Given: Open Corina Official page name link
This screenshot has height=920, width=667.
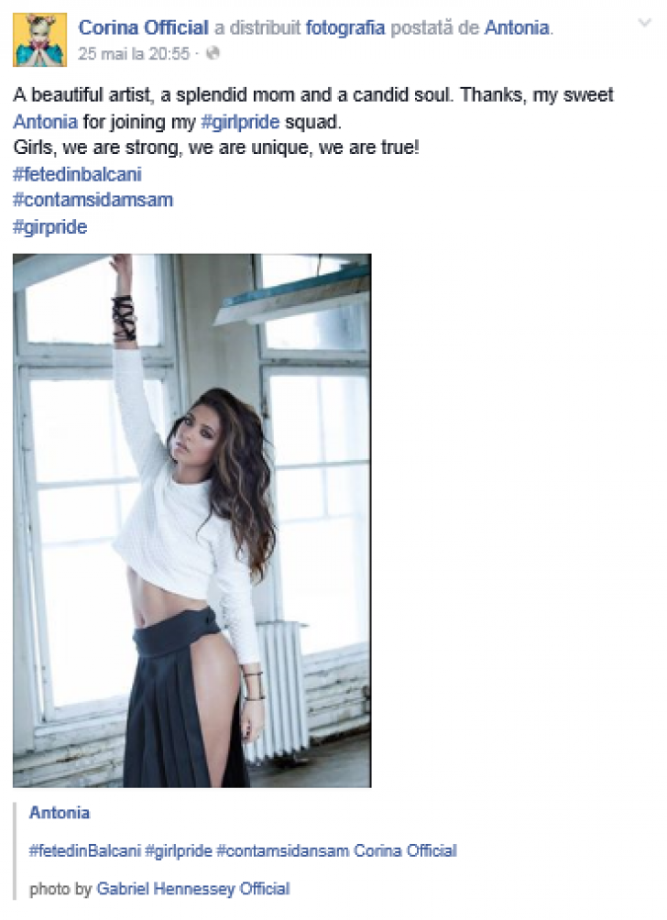Looking at the screenshot, I should click(x=143, y=27).
